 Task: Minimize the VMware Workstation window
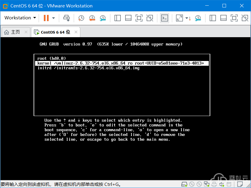coord(207,6)
